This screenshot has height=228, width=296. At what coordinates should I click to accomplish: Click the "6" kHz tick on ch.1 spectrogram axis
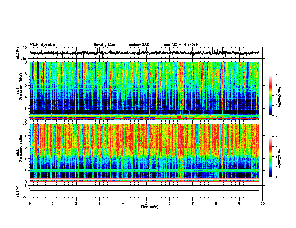click(x=26, y=85)
